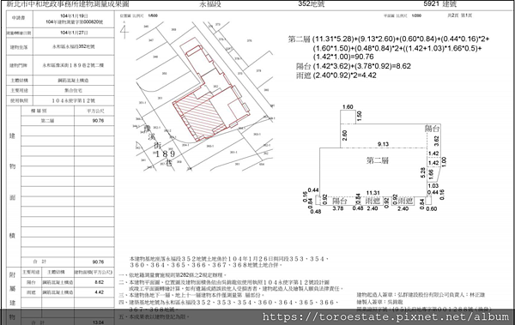Click 90.76 in the 第二層 table row
This screenshot has width=515, height=325.
coord(98,121)
